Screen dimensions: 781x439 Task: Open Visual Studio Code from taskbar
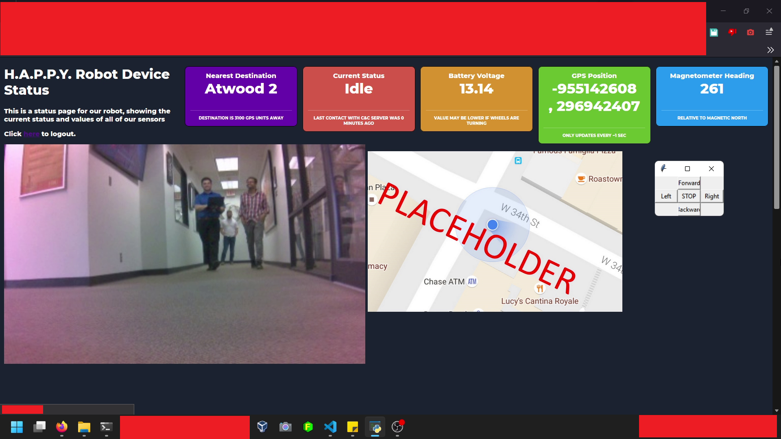(x=330, y=427)
